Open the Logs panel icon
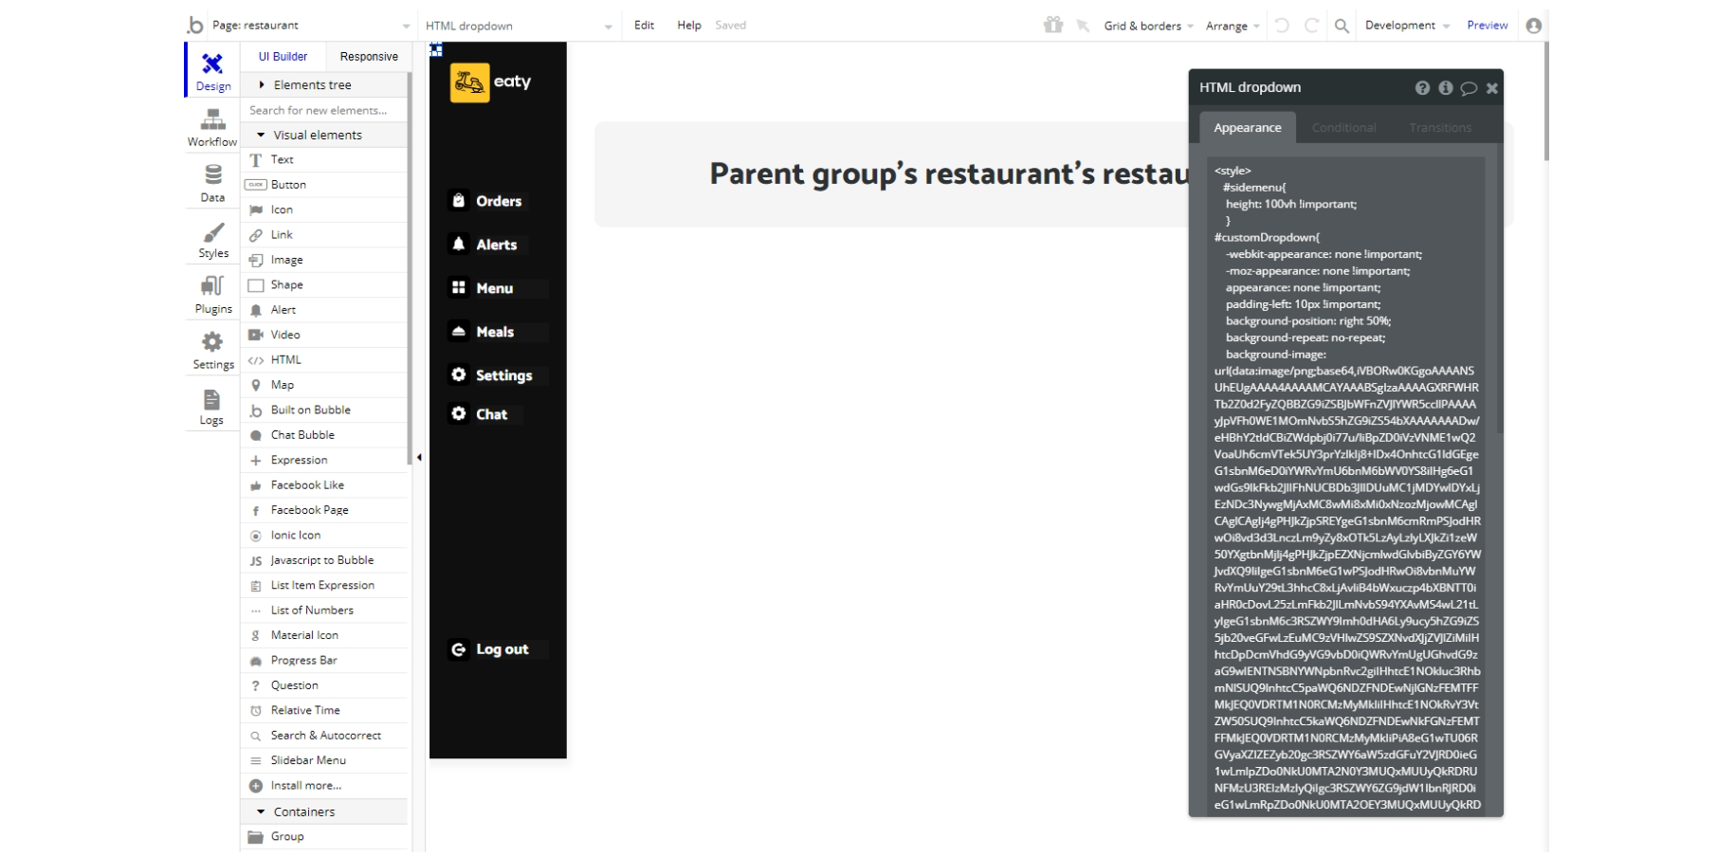The height and width of the screenshot is (857, 1735). click(211, 399)
